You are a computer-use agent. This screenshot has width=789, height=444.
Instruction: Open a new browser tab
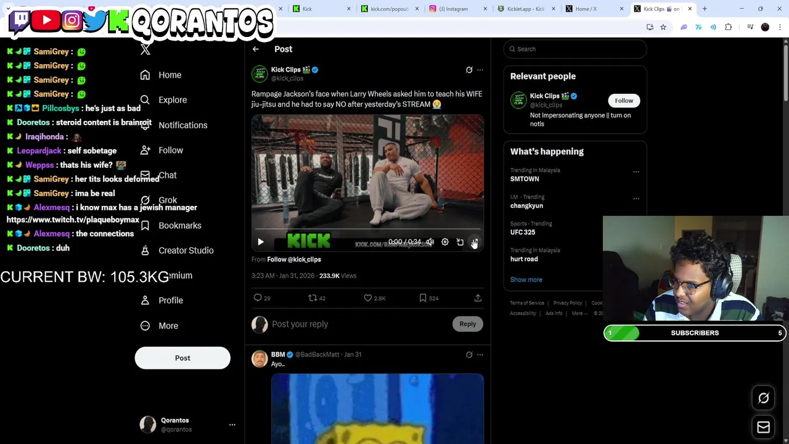pos(705,9)
